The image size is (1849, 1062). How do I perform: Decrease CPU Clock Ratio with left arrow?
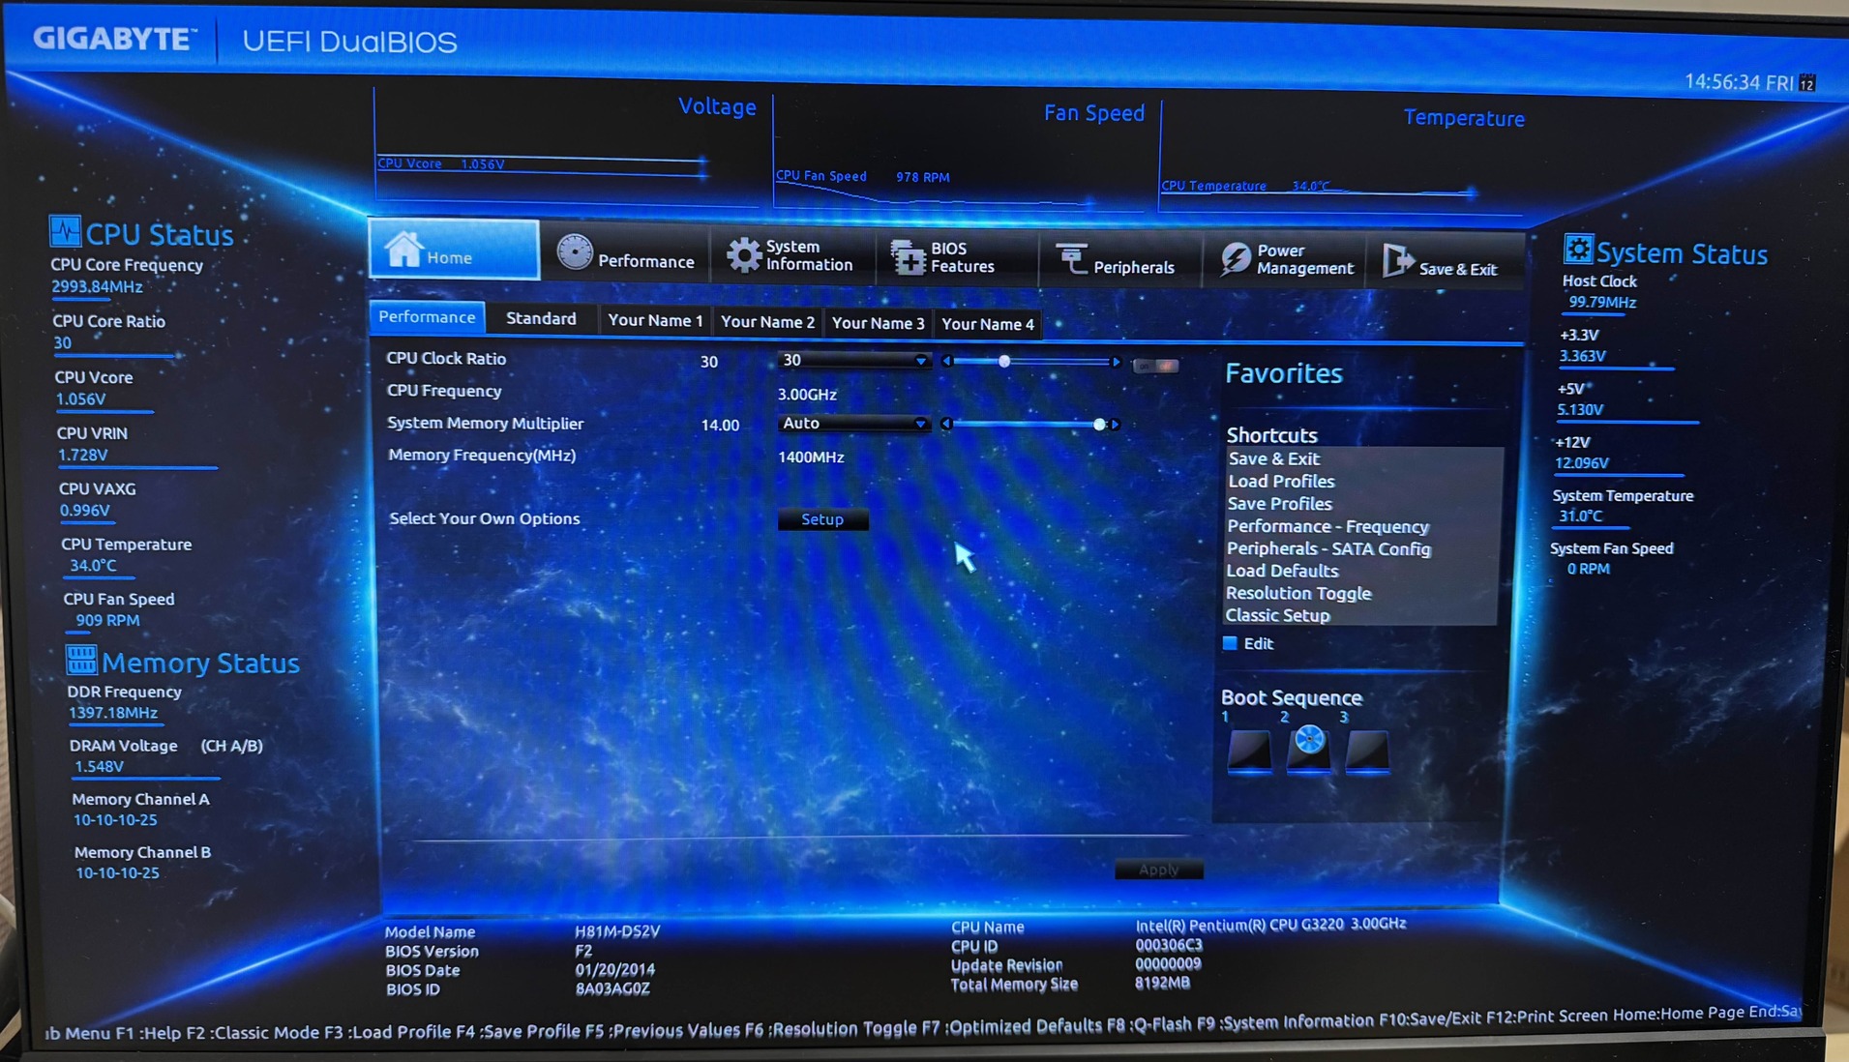tap(947, 361)
